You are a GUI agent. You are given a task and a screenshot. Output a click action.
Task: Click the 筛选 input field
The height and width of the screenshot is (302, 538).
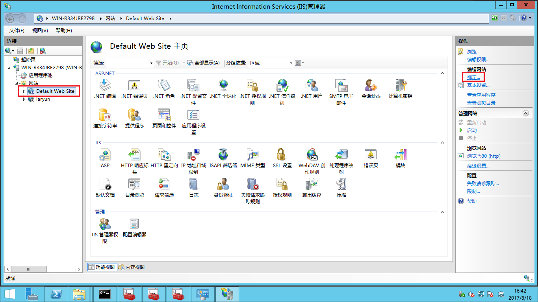pos(128,63)
